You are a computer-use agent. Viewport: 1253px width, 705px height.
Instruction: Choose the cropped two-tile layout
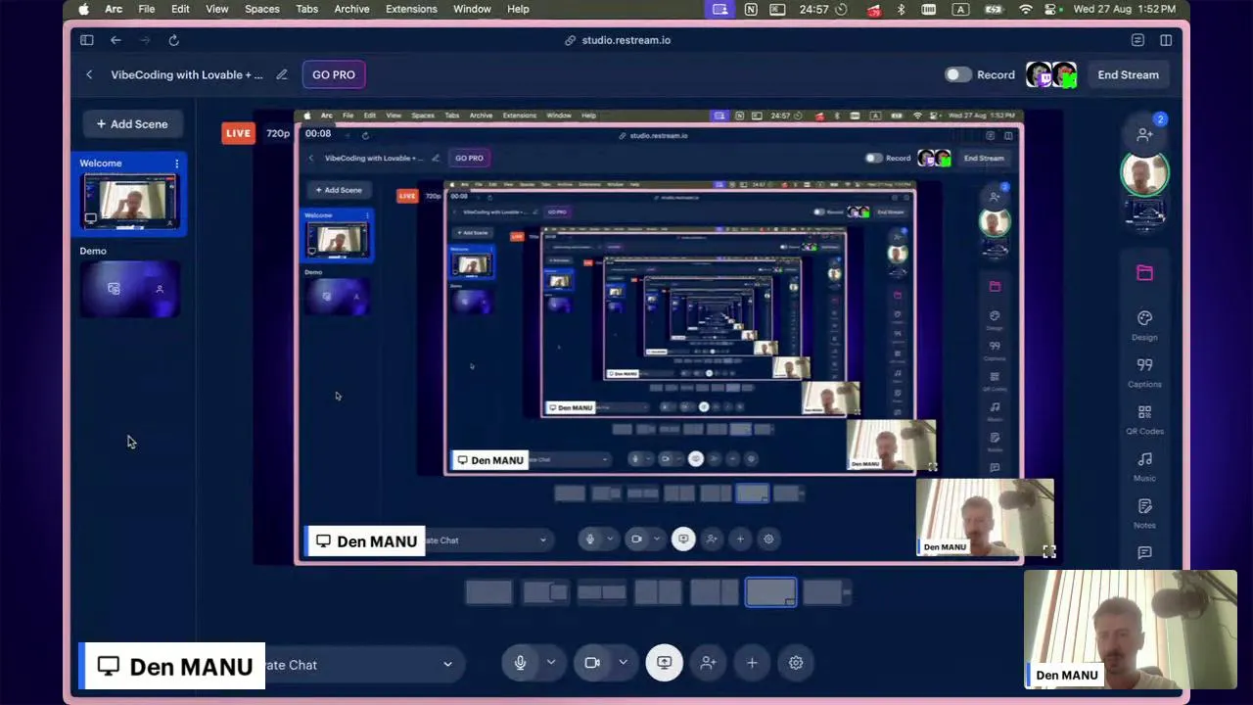coord(601,591)
